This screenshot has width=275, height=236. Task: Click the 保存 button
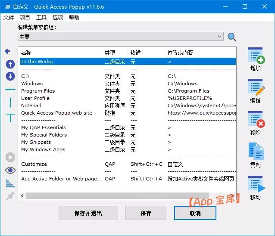(x=146, y=213)
